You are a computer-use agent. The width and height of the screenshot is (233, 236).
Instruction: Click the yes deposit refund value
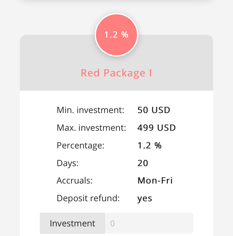click(x=145, y=198)
